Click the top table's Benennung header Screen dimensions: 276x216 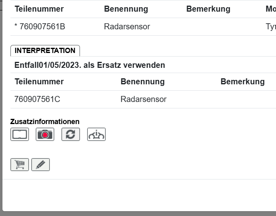tap(126, 9)
